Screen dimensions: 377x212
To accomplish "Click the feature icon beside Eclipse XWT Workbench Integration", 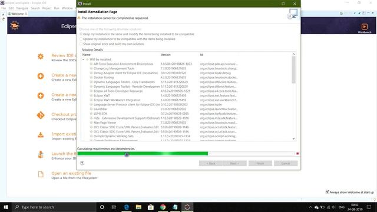I will (x=91, y=100).
